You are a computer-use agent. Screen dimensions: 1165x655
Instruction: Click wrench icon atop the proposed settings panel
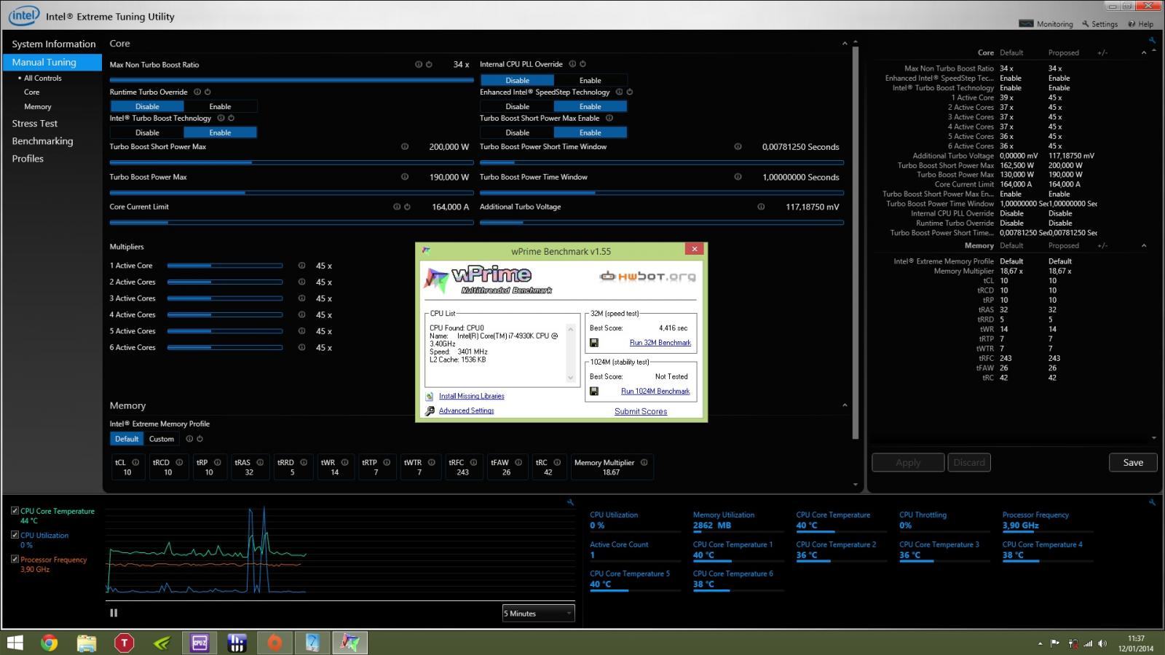pyautogui.click(x=1152, y=41)
